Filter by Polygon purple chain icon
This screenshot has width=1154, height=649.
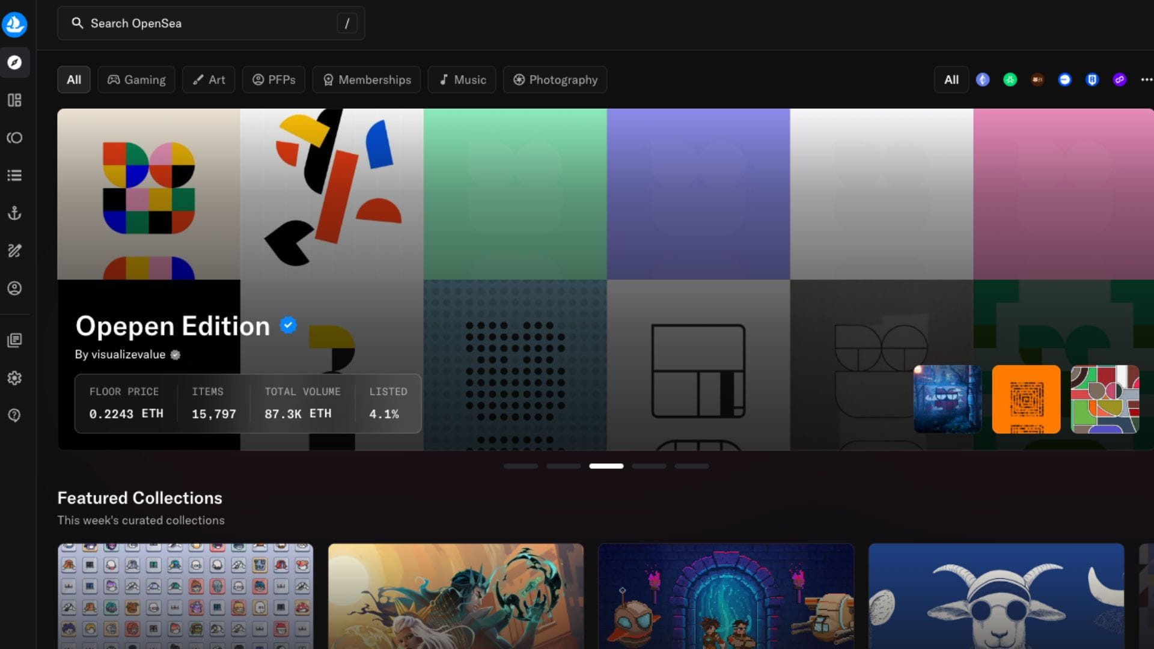(1119, 80)
